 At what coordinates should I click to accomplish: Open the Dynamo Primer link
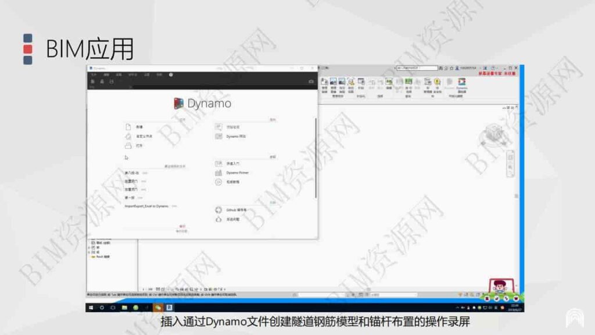[x=237, y=173]
